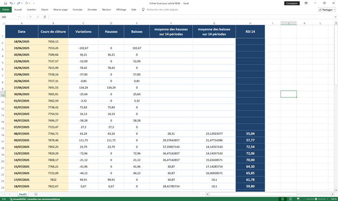Click the accessibility recommendations status text

(36, 199)
